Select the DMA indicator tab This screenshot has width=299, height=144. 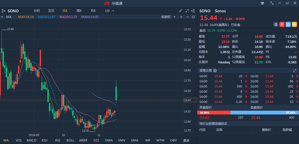(x=109, y=140)
